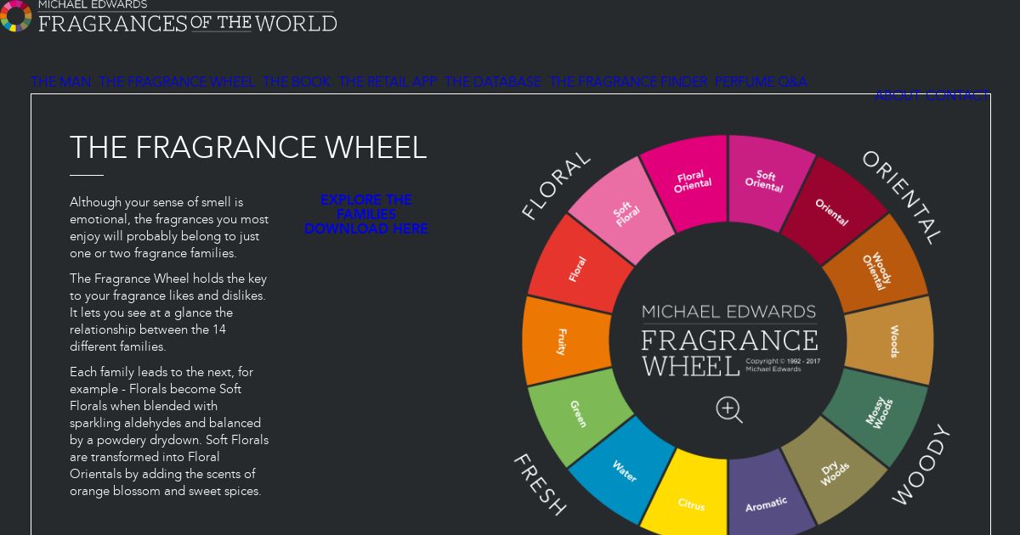
Task: Click the colorful wheel logo icon at top left
Action: coord(16,16)
